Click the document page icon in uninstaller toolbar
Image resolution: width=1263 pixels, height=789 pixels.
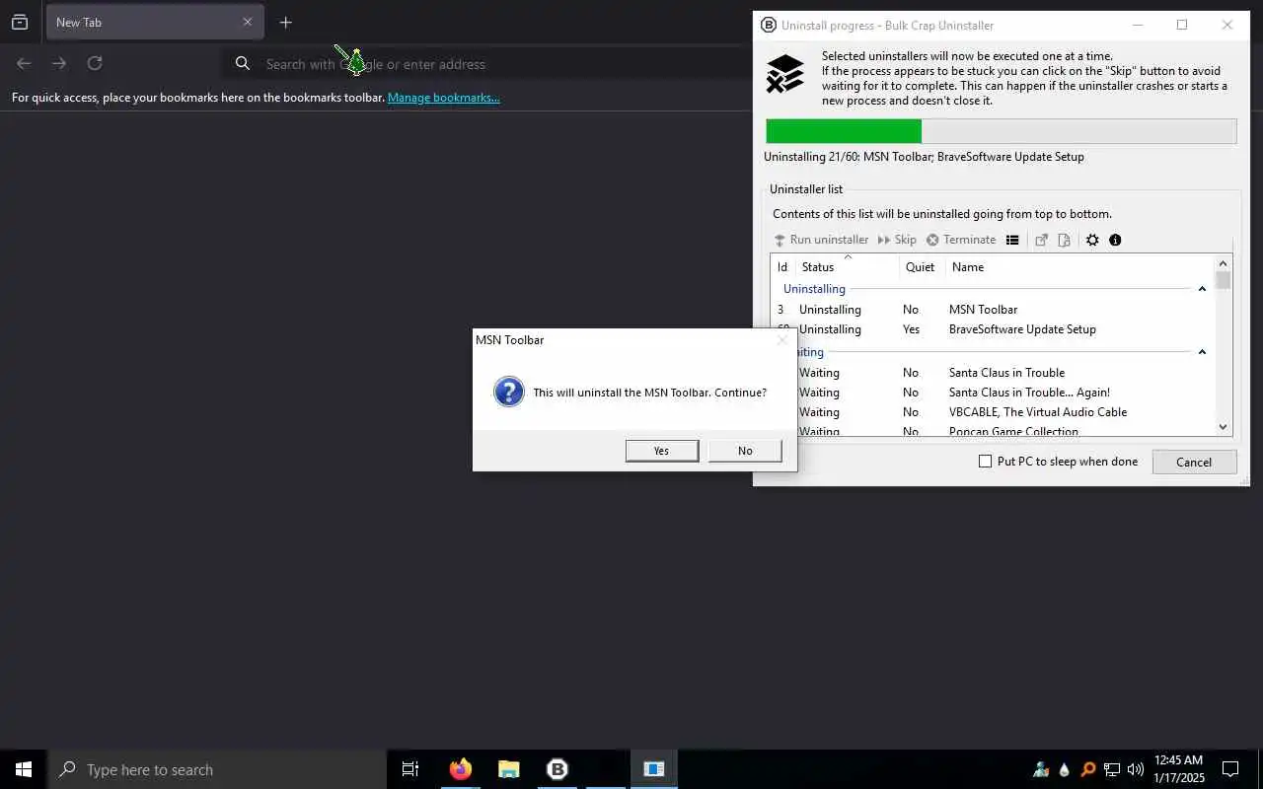pos(1064,240)
